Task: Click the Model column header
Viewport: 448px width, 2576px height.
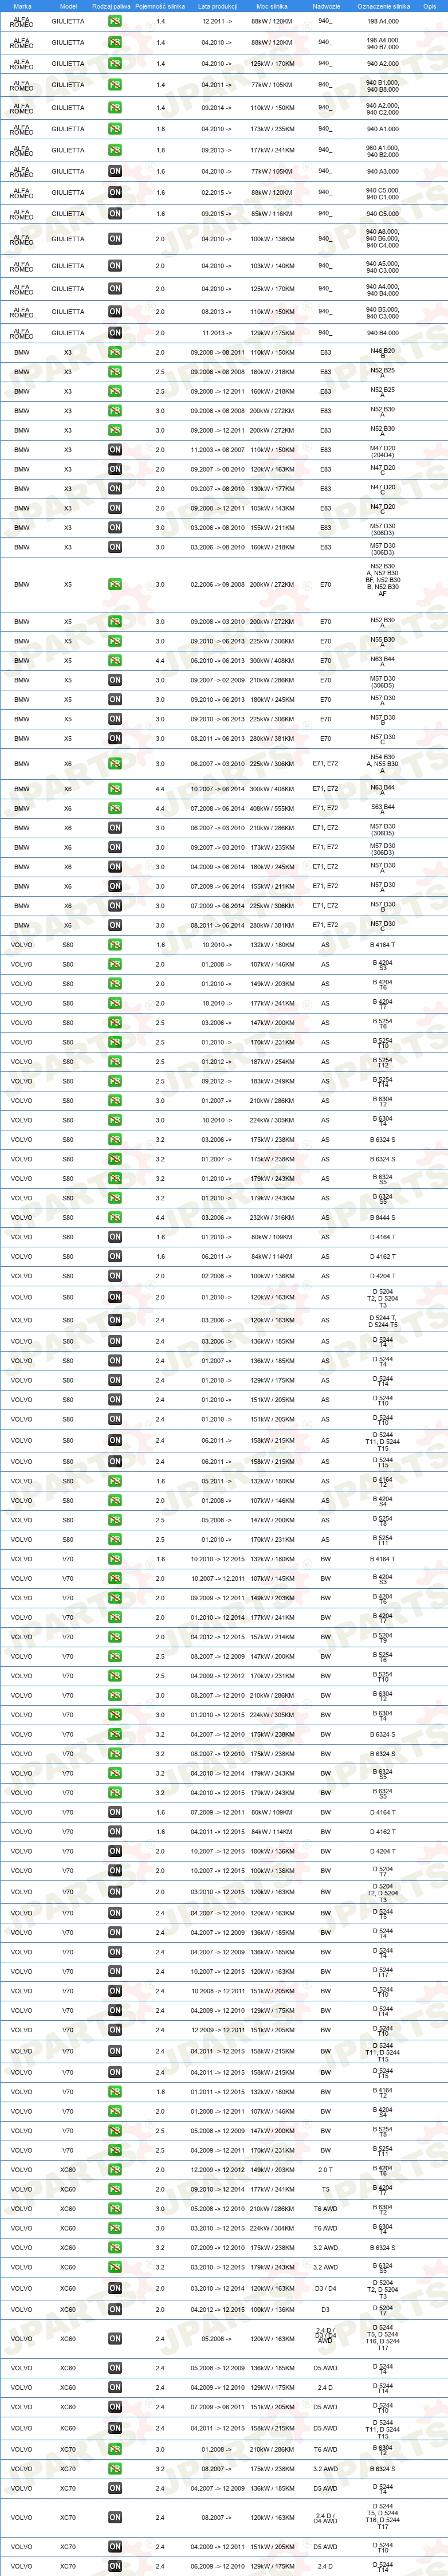Action: pyautogui.click(x=68, y=6)
